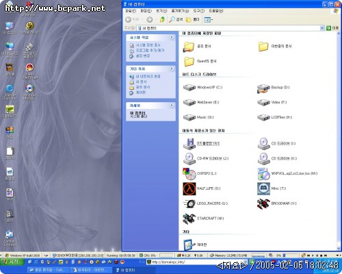Open the HALF_LIFE (S:) drive icon
This screenshot has height=274, width=342.
[189, 188]
